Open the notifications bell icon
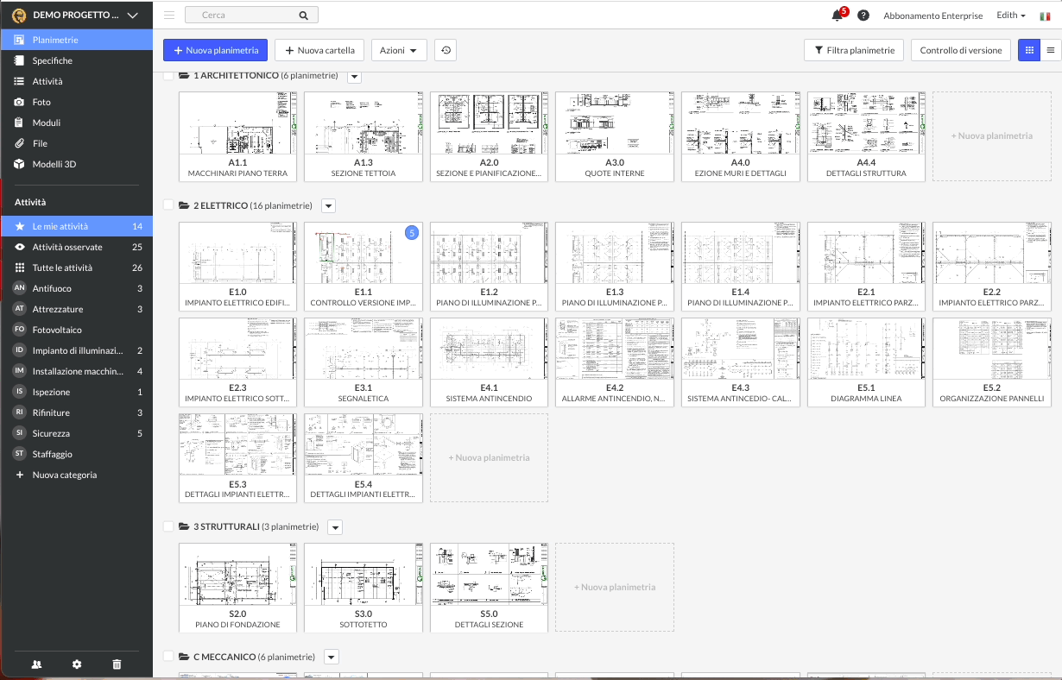The height and width of the screenshot is (680, 1062). (836, 16)
